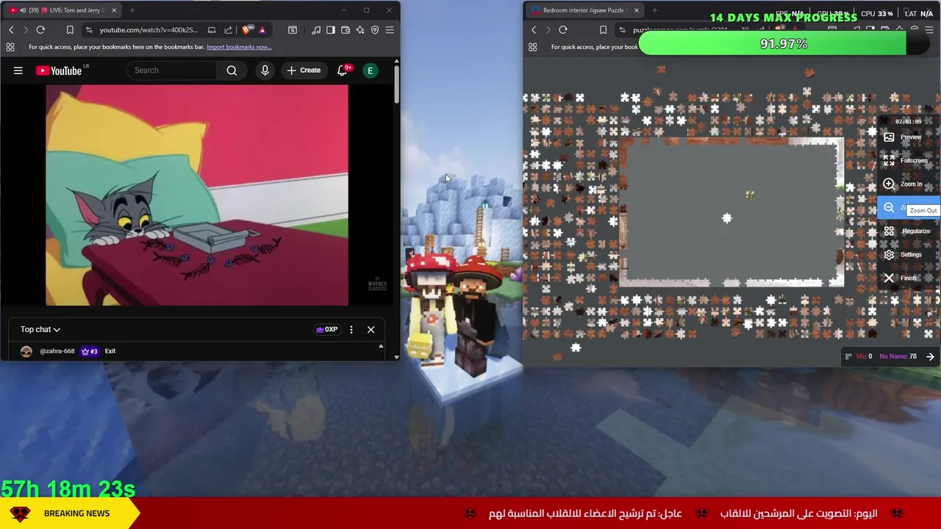
Task: Bookmark the puzzle page
Action: coord(603,30)
